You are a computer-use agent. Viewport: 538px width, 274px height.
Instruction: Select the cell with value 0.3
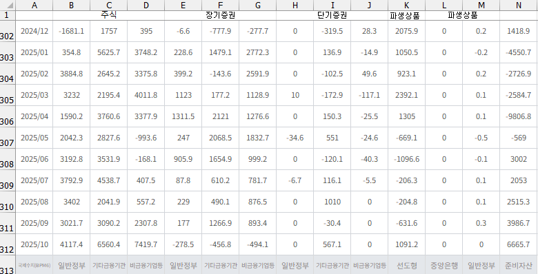(481, 223)
